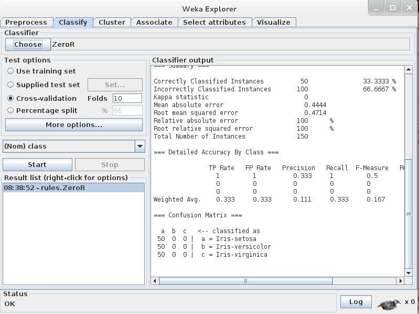Click the Choose classifier button
The width and height of the screenshot is (419, 314).
click(28, 44)
